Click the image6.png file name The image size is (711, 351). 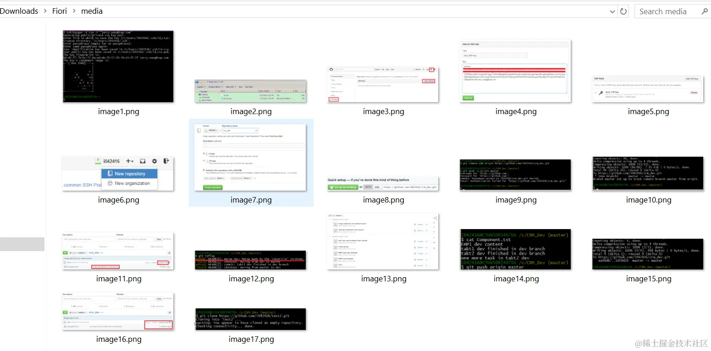(x=118, y=200)
